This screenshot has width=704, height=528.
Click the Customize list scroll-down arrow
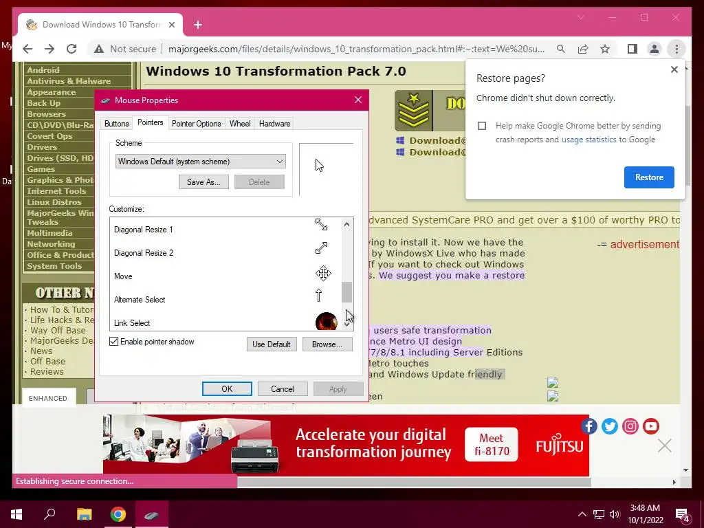point(346,324)
